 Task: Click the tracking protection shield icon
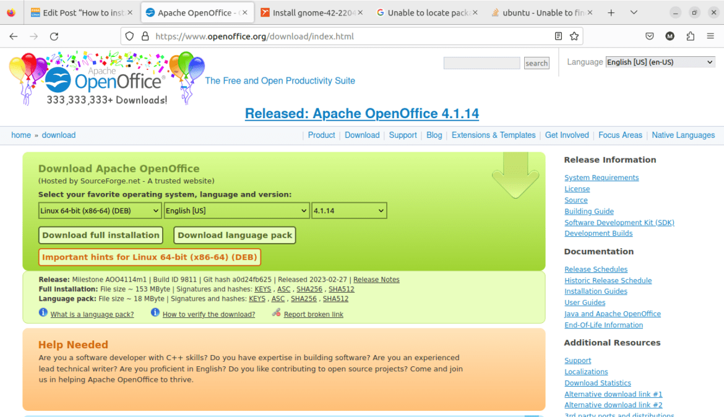[129, 36]
